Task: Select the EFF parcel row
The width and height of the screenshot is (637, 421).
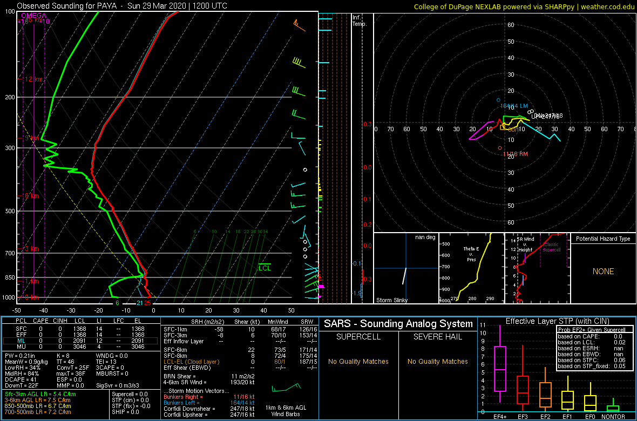Action: click(80, 335)
